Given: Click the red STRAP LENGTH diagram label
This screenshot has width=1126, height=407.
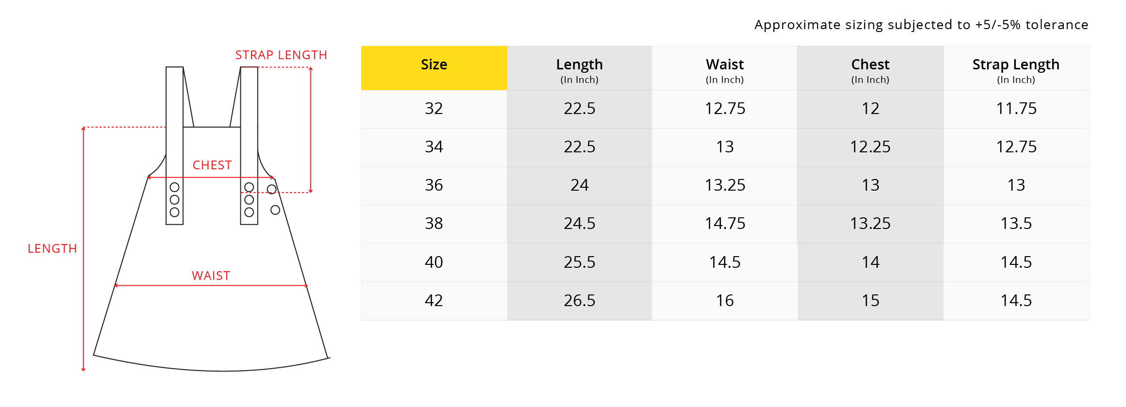Looking at the screenshot, I should click(x=281, y=55).
